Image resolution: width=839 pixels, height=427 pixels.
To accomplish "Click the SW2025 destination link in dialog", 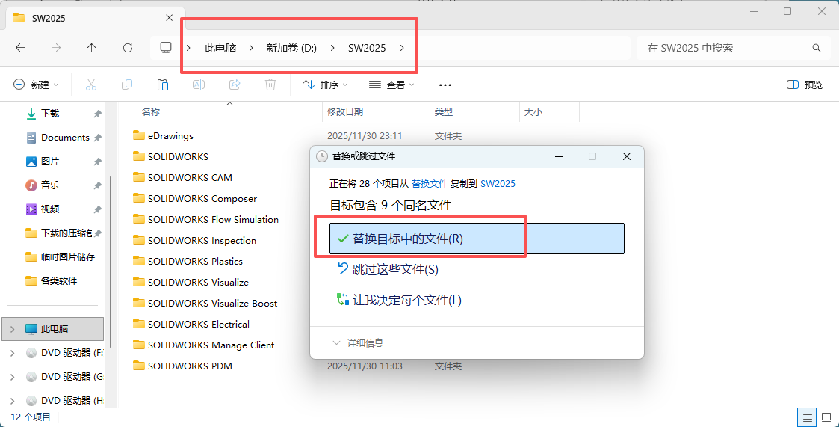I will [498, 184].
